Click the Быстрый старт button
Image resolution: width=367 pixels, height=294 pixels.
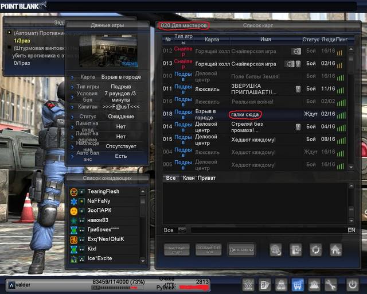pyautogui.click(x=177, y=250)
